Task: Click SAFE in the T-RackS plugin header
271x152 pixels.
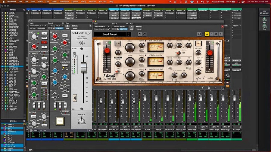Action: (x=132, y=29)
